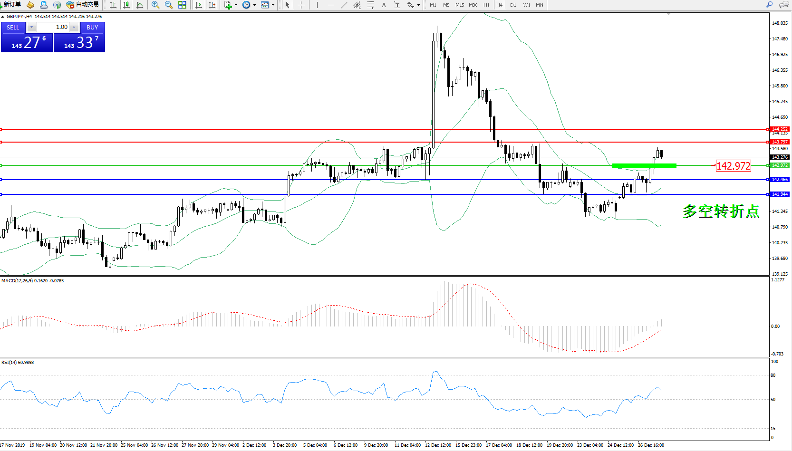792x451 pixels.
Task: Toggle auto trading (自动交易) button
Action: (83, 5)
